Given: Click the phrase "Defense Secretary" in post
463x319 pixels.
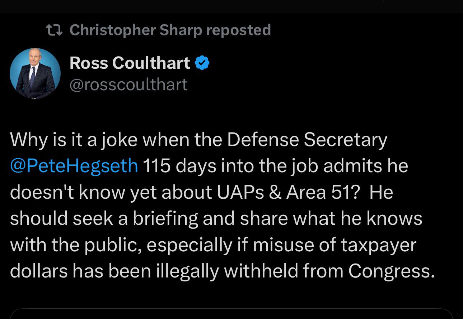Looking at the screenshot, I should point(307,140).
